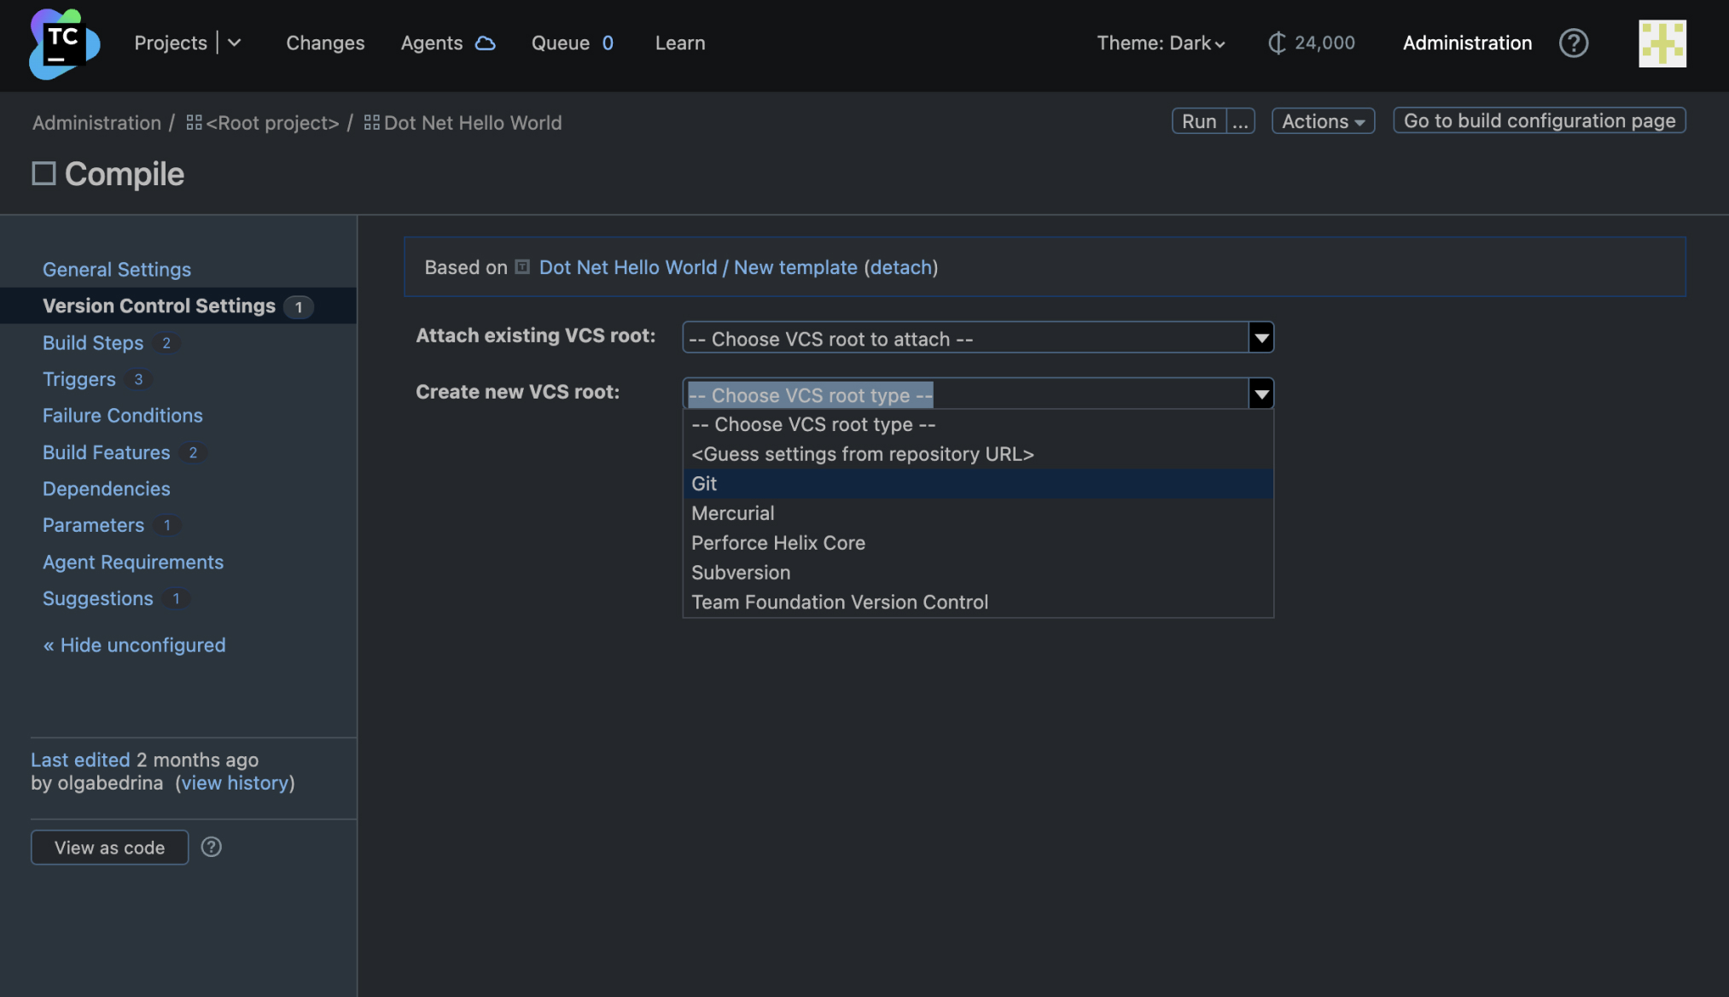
Task: Click the Run button
Action: pyautogui.click(x=1198, y=120)
